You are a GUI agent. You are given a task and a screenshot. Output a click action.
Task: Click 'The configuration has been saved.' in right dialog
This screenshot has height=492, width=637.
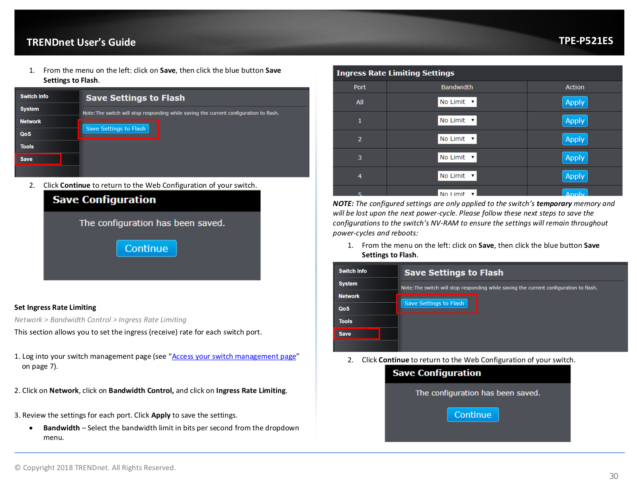478,393
